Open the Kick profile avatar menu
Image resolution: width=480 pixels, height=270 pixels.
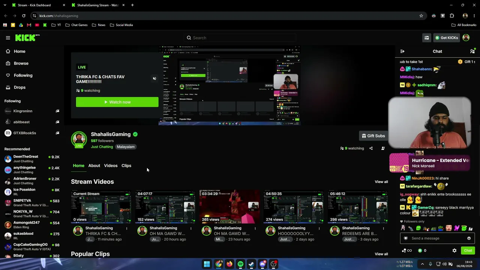(466, 37)
